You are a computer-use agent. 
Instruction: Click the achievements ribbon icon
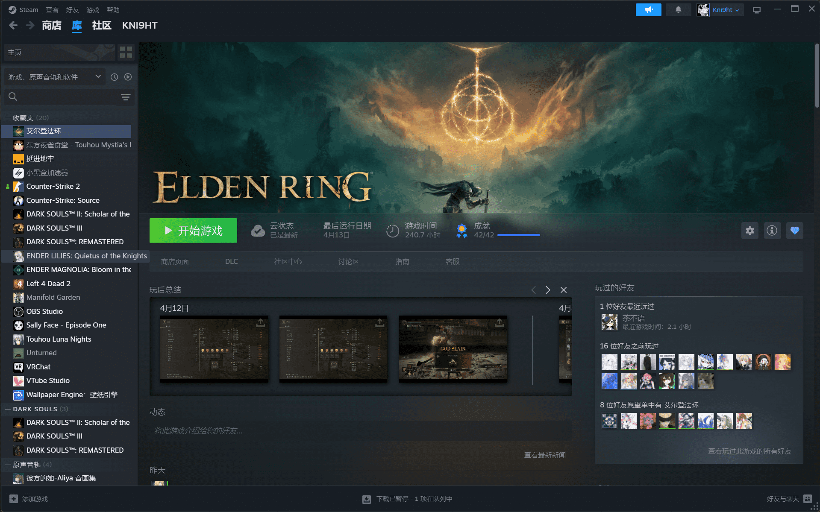pyautogui.click(x=461, y=231)
